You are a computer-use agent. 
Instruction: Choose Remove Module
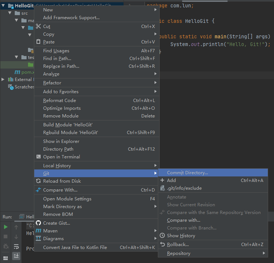[x=97, y=116]
